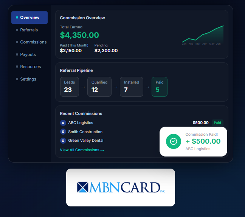Open the Commissions sidebar item

33,42
